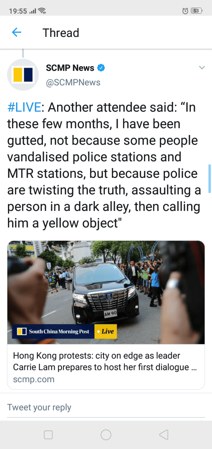Open the SCMP News account name
Screen dimensions: 212x449
click(70, 68)
